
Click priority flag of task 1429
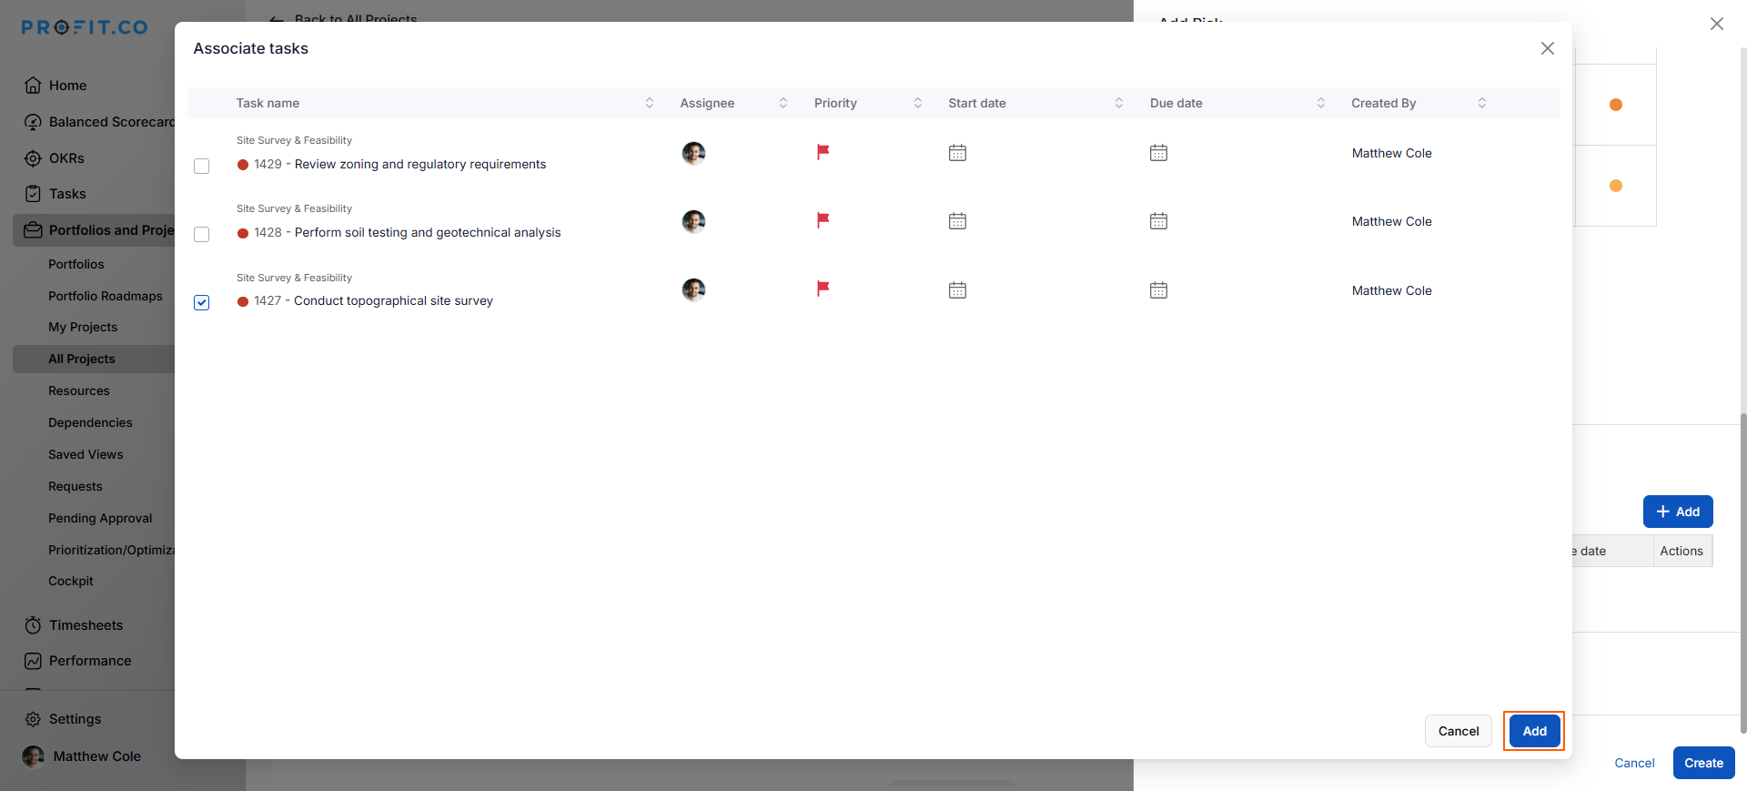[x=823, y=152]
